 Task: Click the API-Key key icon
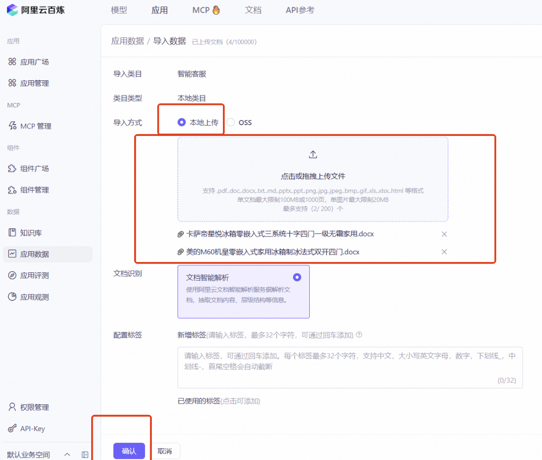click(x=12, y=428)
